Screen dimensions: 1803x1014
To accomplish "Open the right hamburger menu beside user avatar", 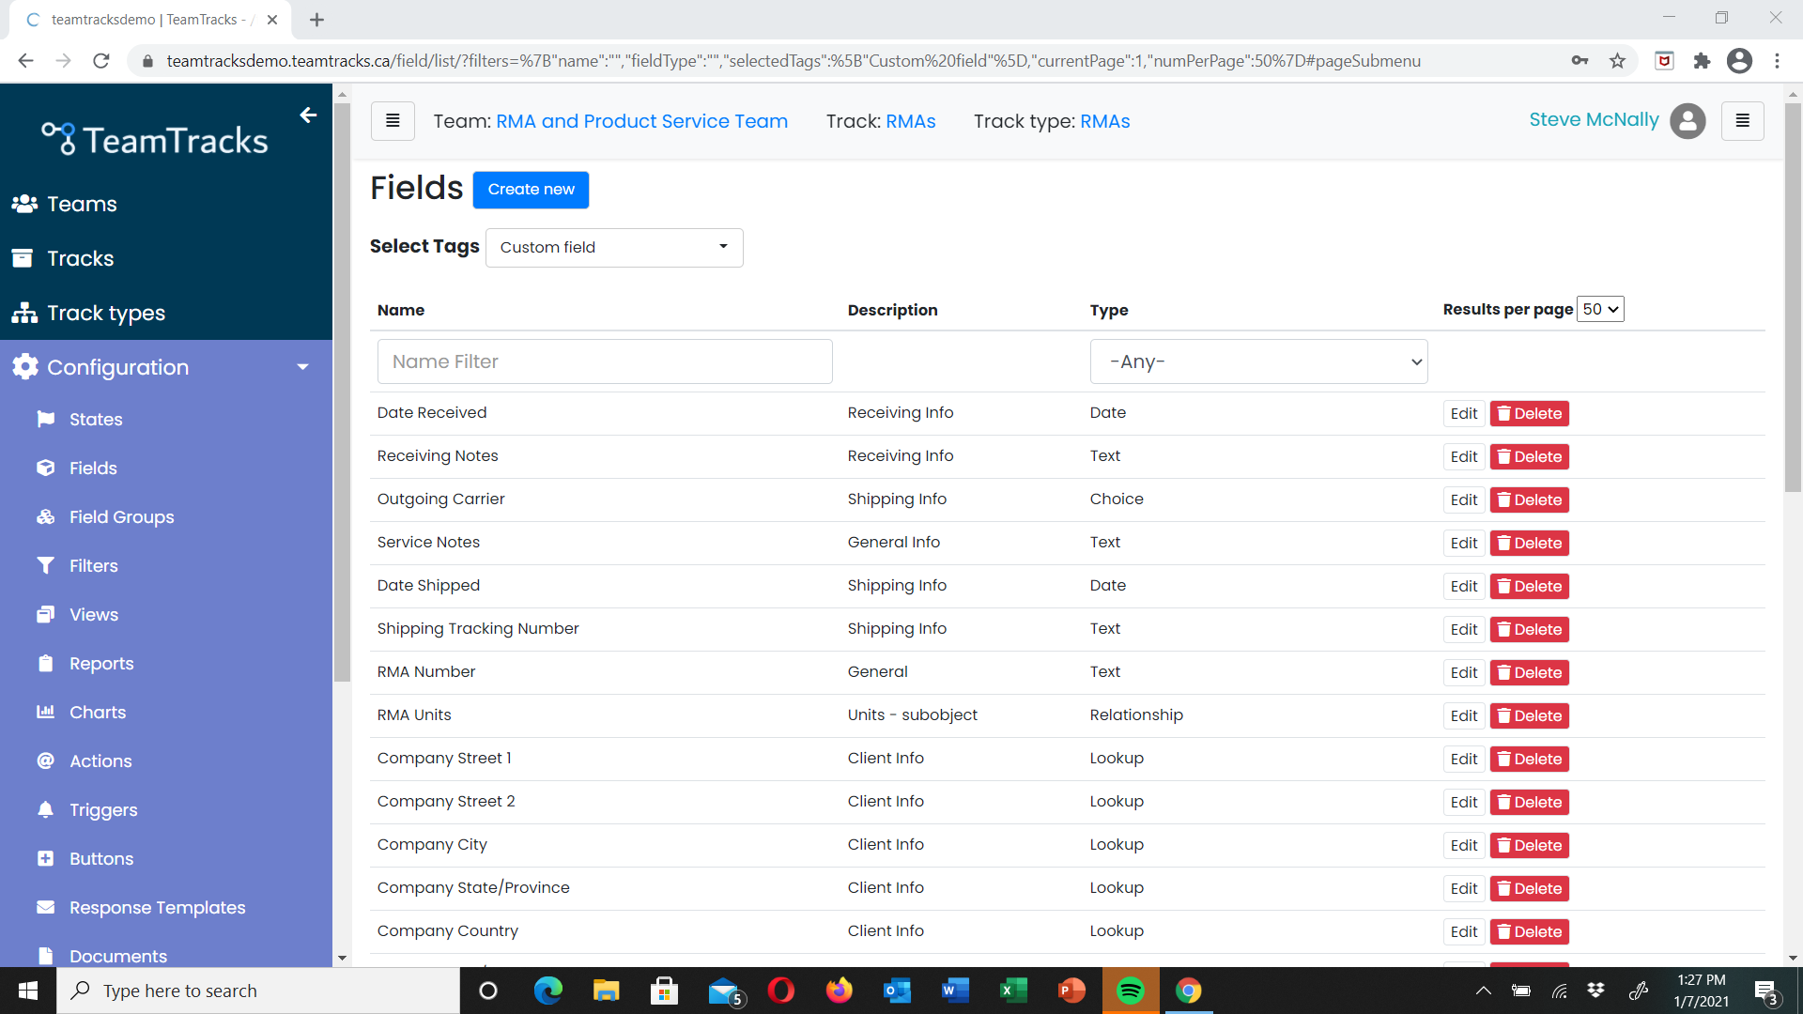I will [1742, 121].
